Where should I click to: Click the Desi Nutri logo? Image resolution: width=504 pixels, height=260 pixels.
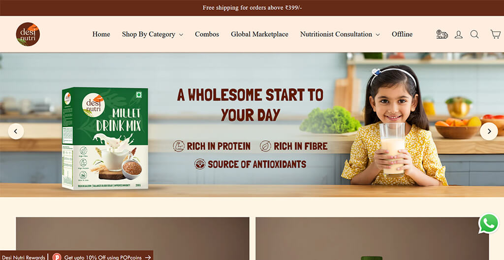coord(28,34)
